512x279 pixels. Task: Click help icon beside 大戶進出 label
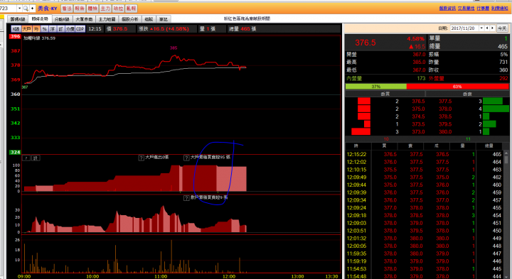[142, 158]
